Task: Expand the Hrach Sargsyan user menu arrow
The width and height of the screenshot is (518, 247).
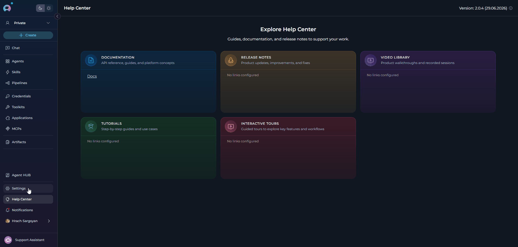Action: [49, 221]
